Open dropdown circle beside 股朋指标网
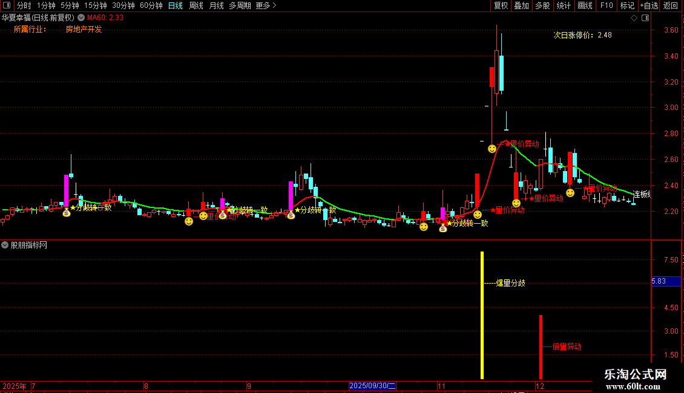This screenshot has width=684, height=393. pos(5,245)
